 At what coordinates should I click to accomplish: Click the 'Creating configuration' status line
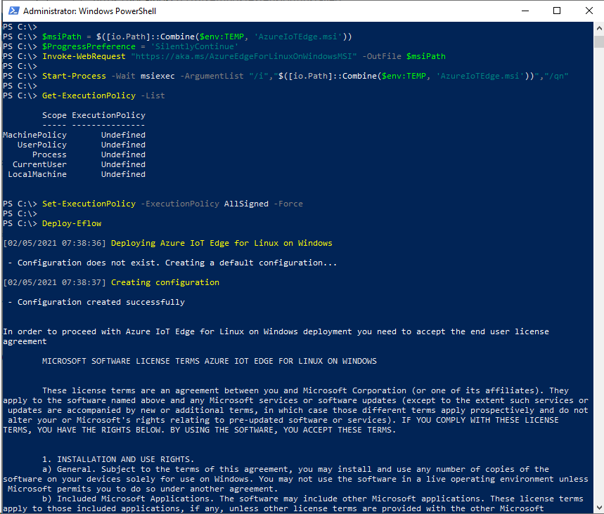pos(165,282)
